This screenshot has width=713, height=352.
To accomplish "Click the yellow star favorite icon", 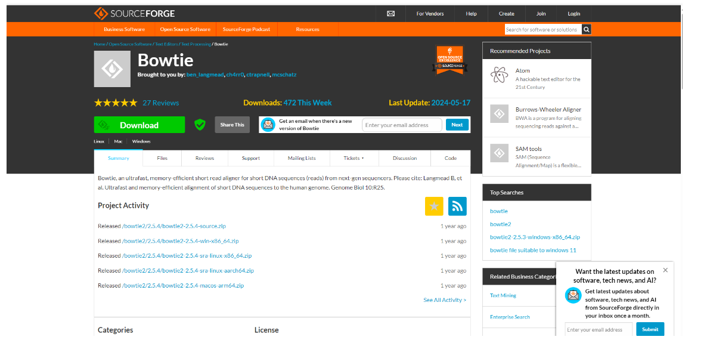I will click(x=434, y=206).
